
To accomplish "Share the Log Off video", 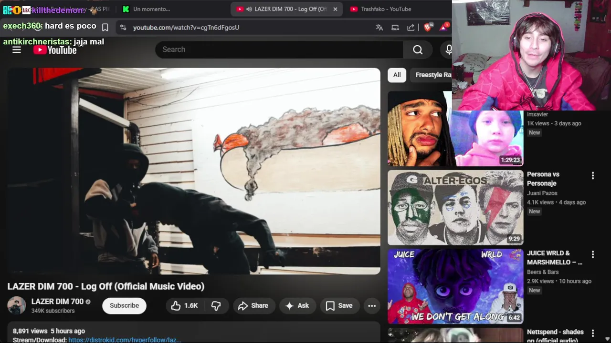I will click(253, 306).
